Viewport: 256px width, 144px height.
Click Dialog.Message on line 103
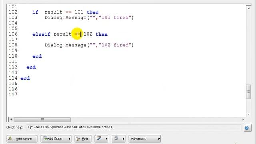(x=66, y=18)
